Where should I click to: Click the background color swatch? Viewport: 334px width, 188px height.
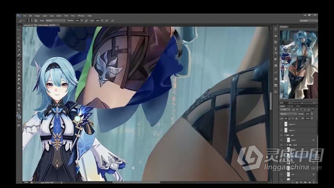pyautogui.click(x=20, y=117)
